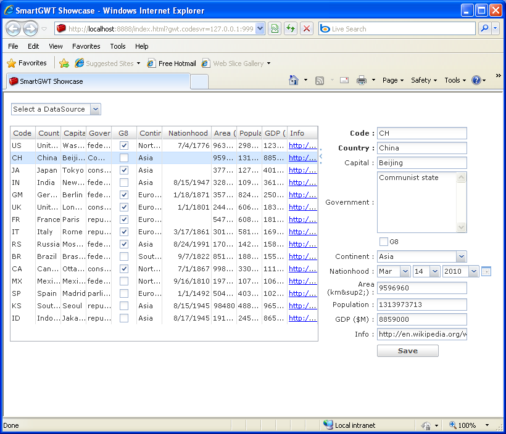Expand the address bar URL dropdown

260,29
